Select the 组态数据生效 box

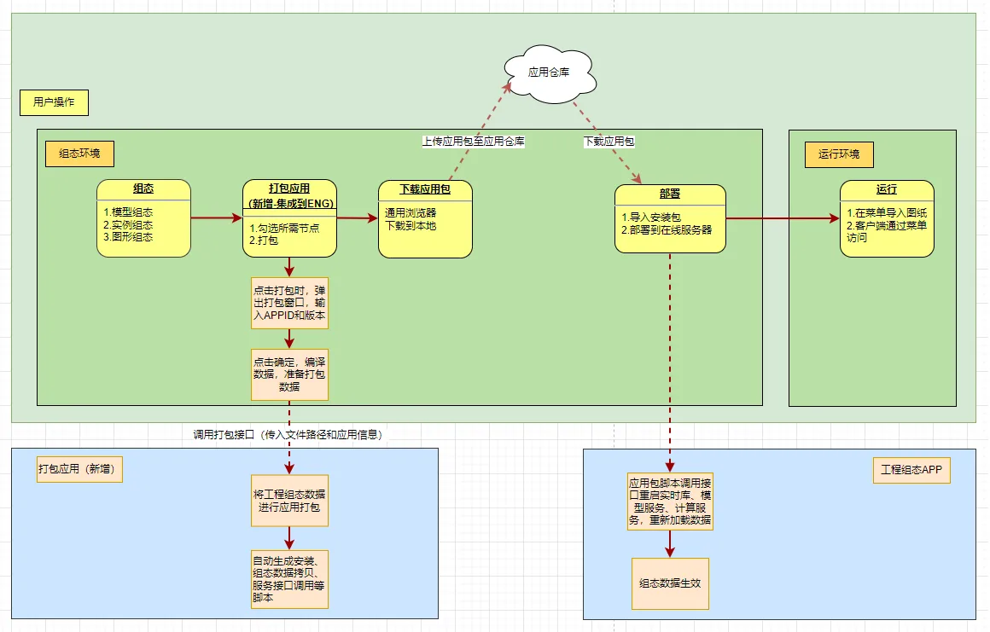pos(670,583)
